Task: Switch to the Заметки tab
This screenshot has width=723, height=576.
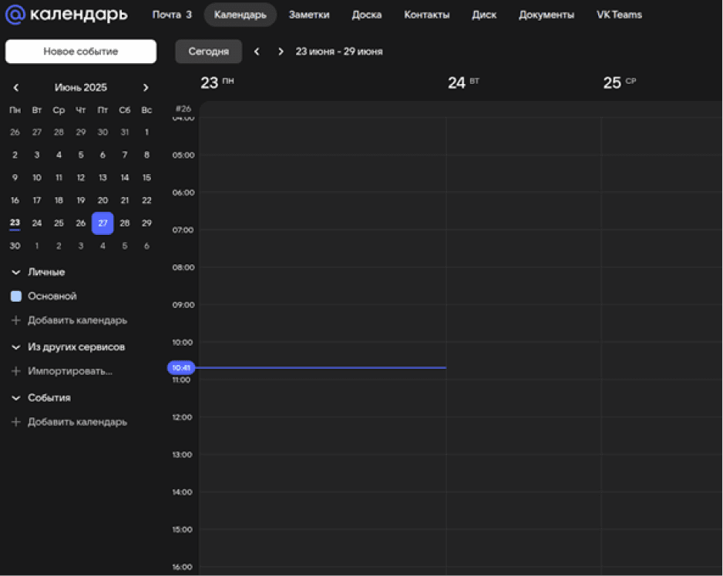Action: (309, 15)
